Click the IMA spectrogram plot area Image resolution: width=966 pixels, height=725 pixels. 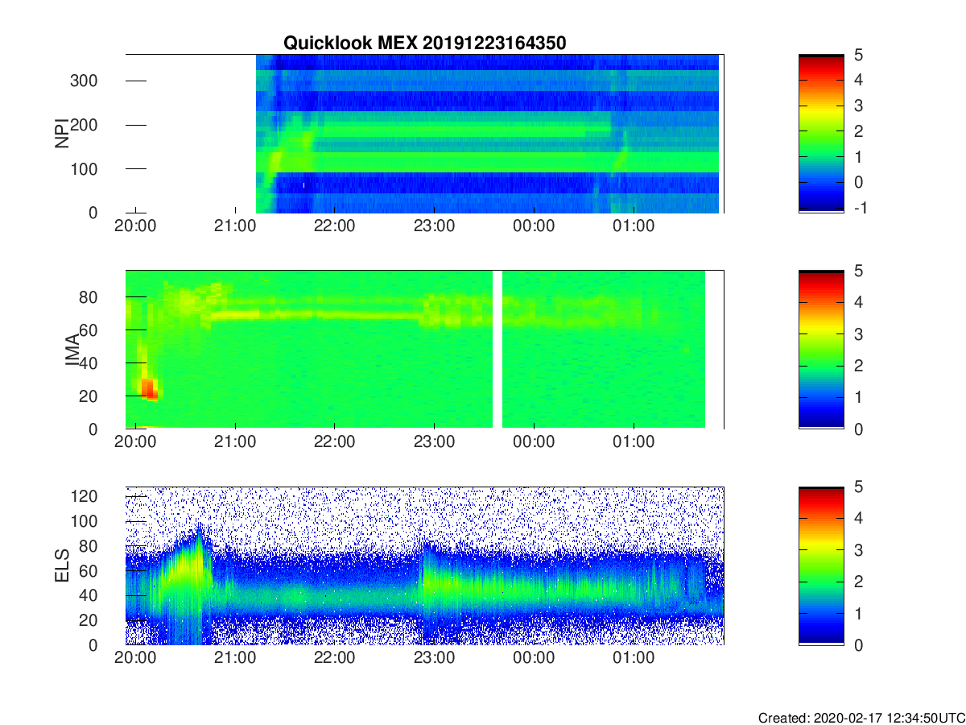(x=424, y=350)
